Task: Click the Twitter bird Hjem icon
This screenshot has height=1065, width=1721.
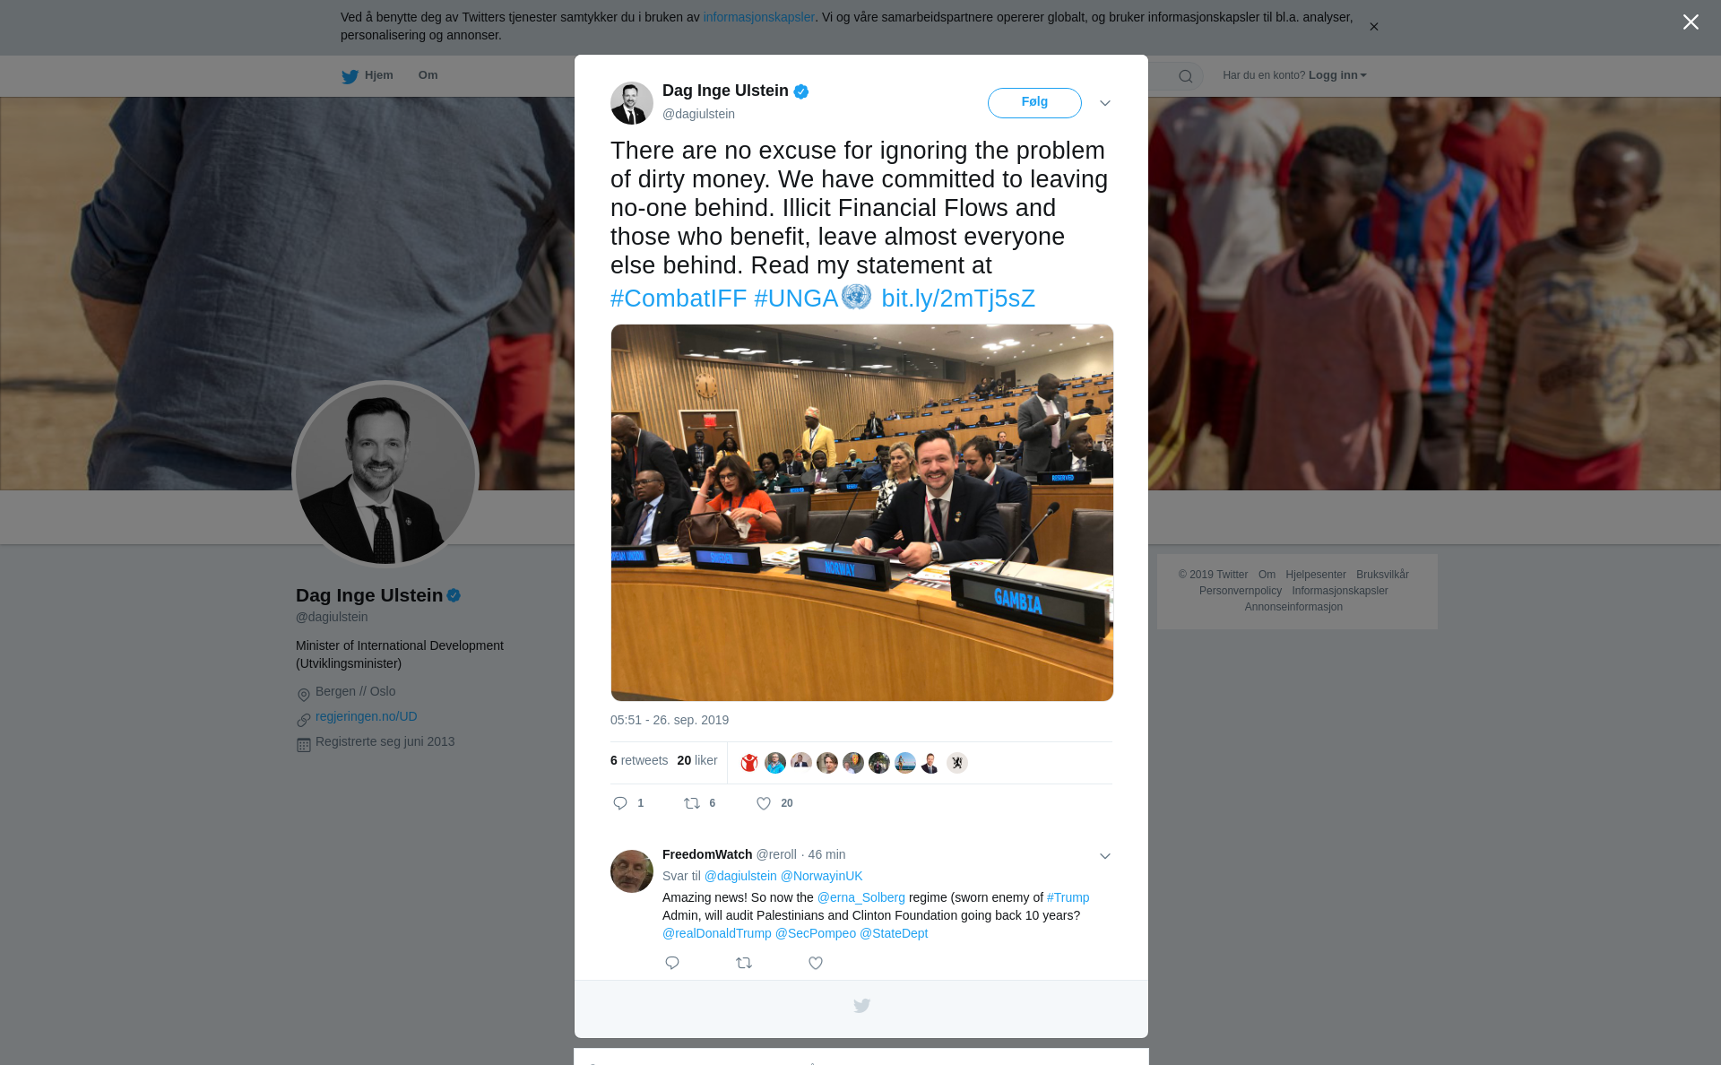Action: coord(350,76)
